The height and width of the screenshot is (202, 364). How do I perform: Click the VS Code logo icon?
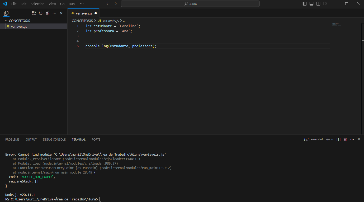(x=5, y=4)
